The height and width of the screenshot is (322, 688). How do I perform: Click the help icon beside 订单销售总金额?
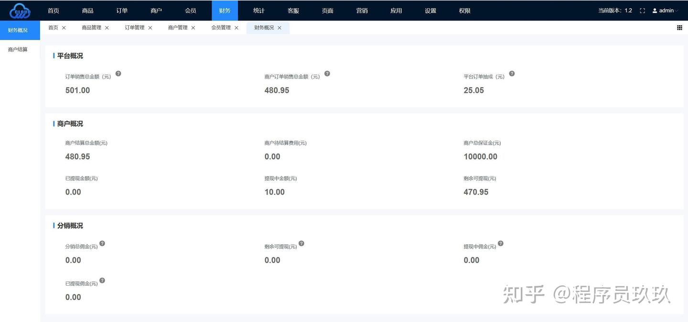(118, 73)
